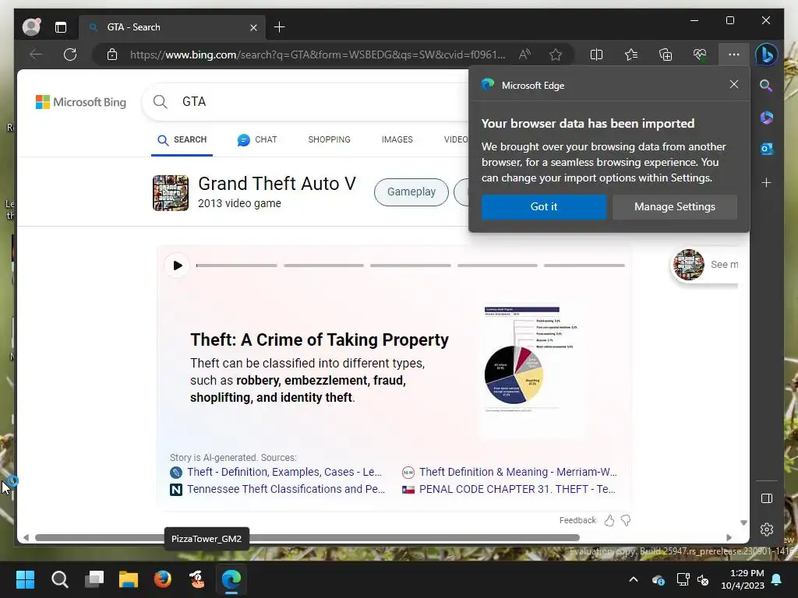Viewport: 798px width, 598px height.
Task: Open the Collections icon
Action: coord(666,55)
